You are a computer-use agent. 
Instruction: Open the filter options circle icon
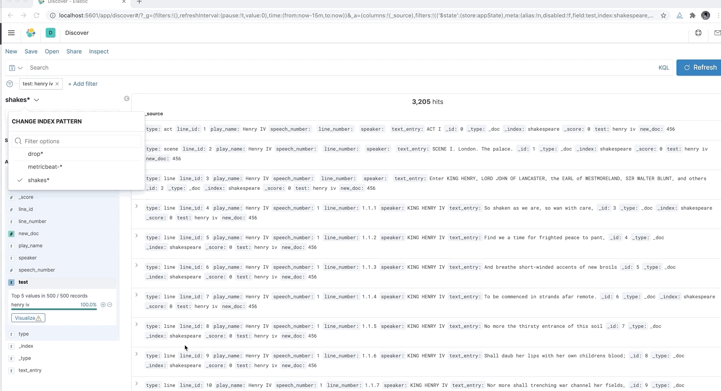10,84
